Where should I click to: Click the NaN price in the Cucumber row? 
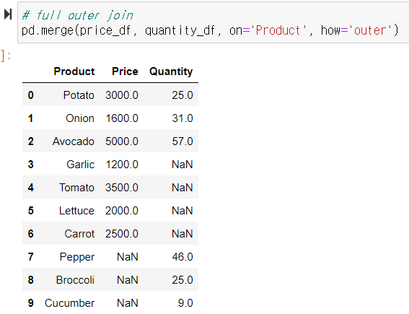point(127,303)
